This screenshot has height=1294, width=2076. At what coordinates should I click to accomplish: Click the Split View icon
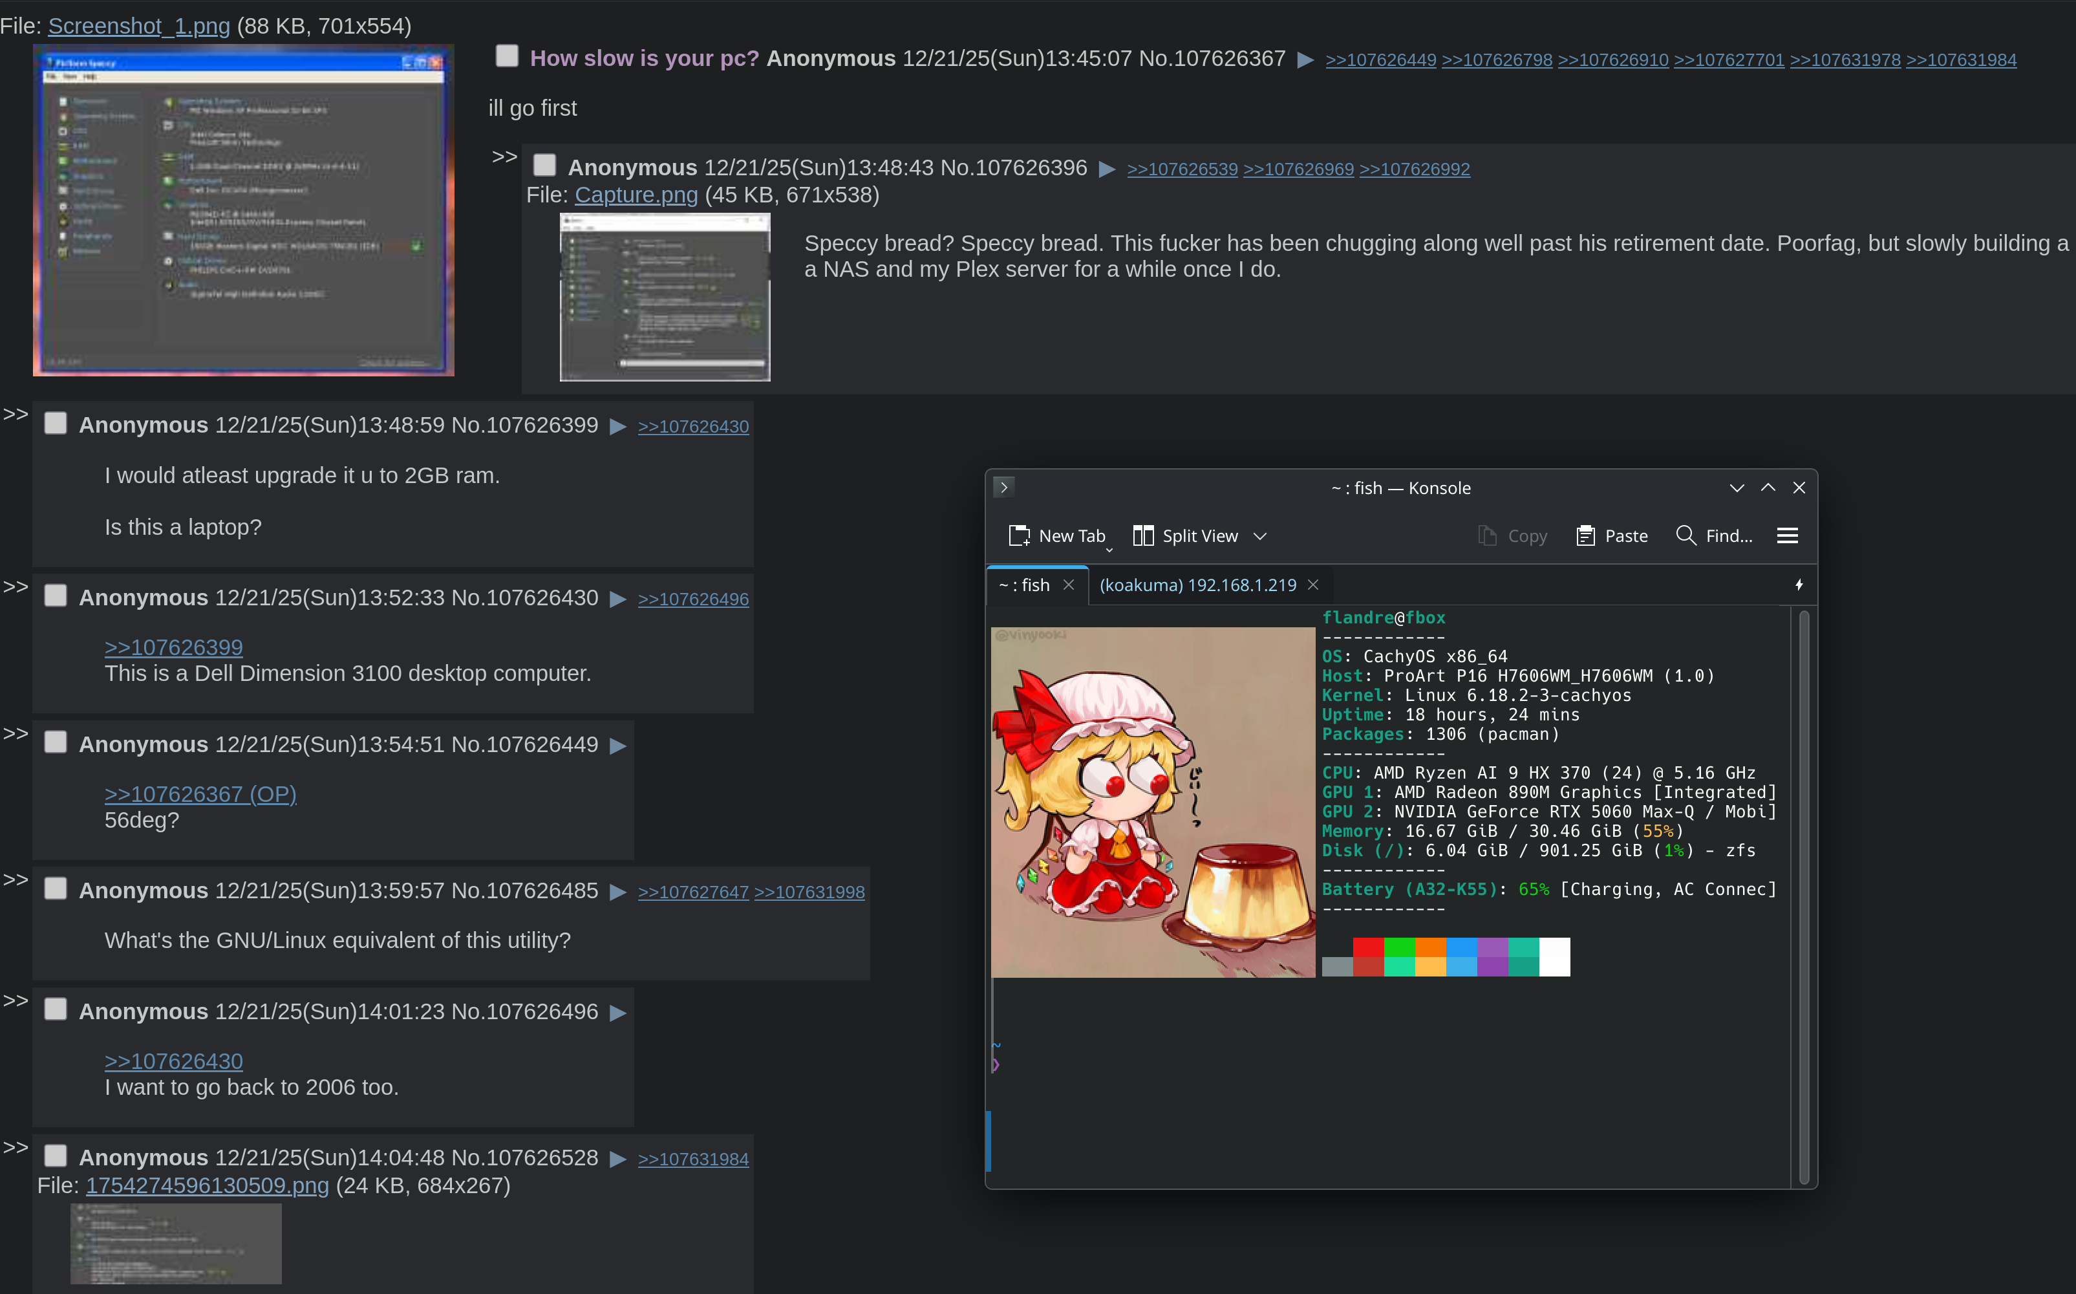[1143, 535]
